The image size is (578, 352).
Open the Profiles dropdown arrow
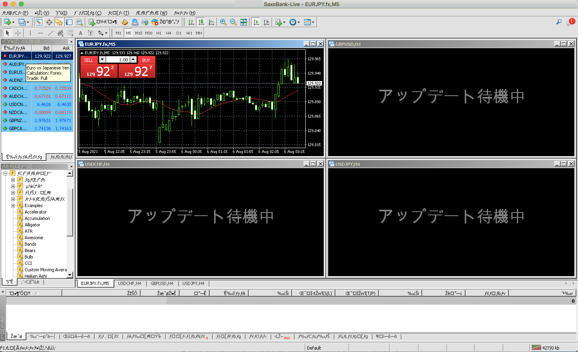coord(28,22)
